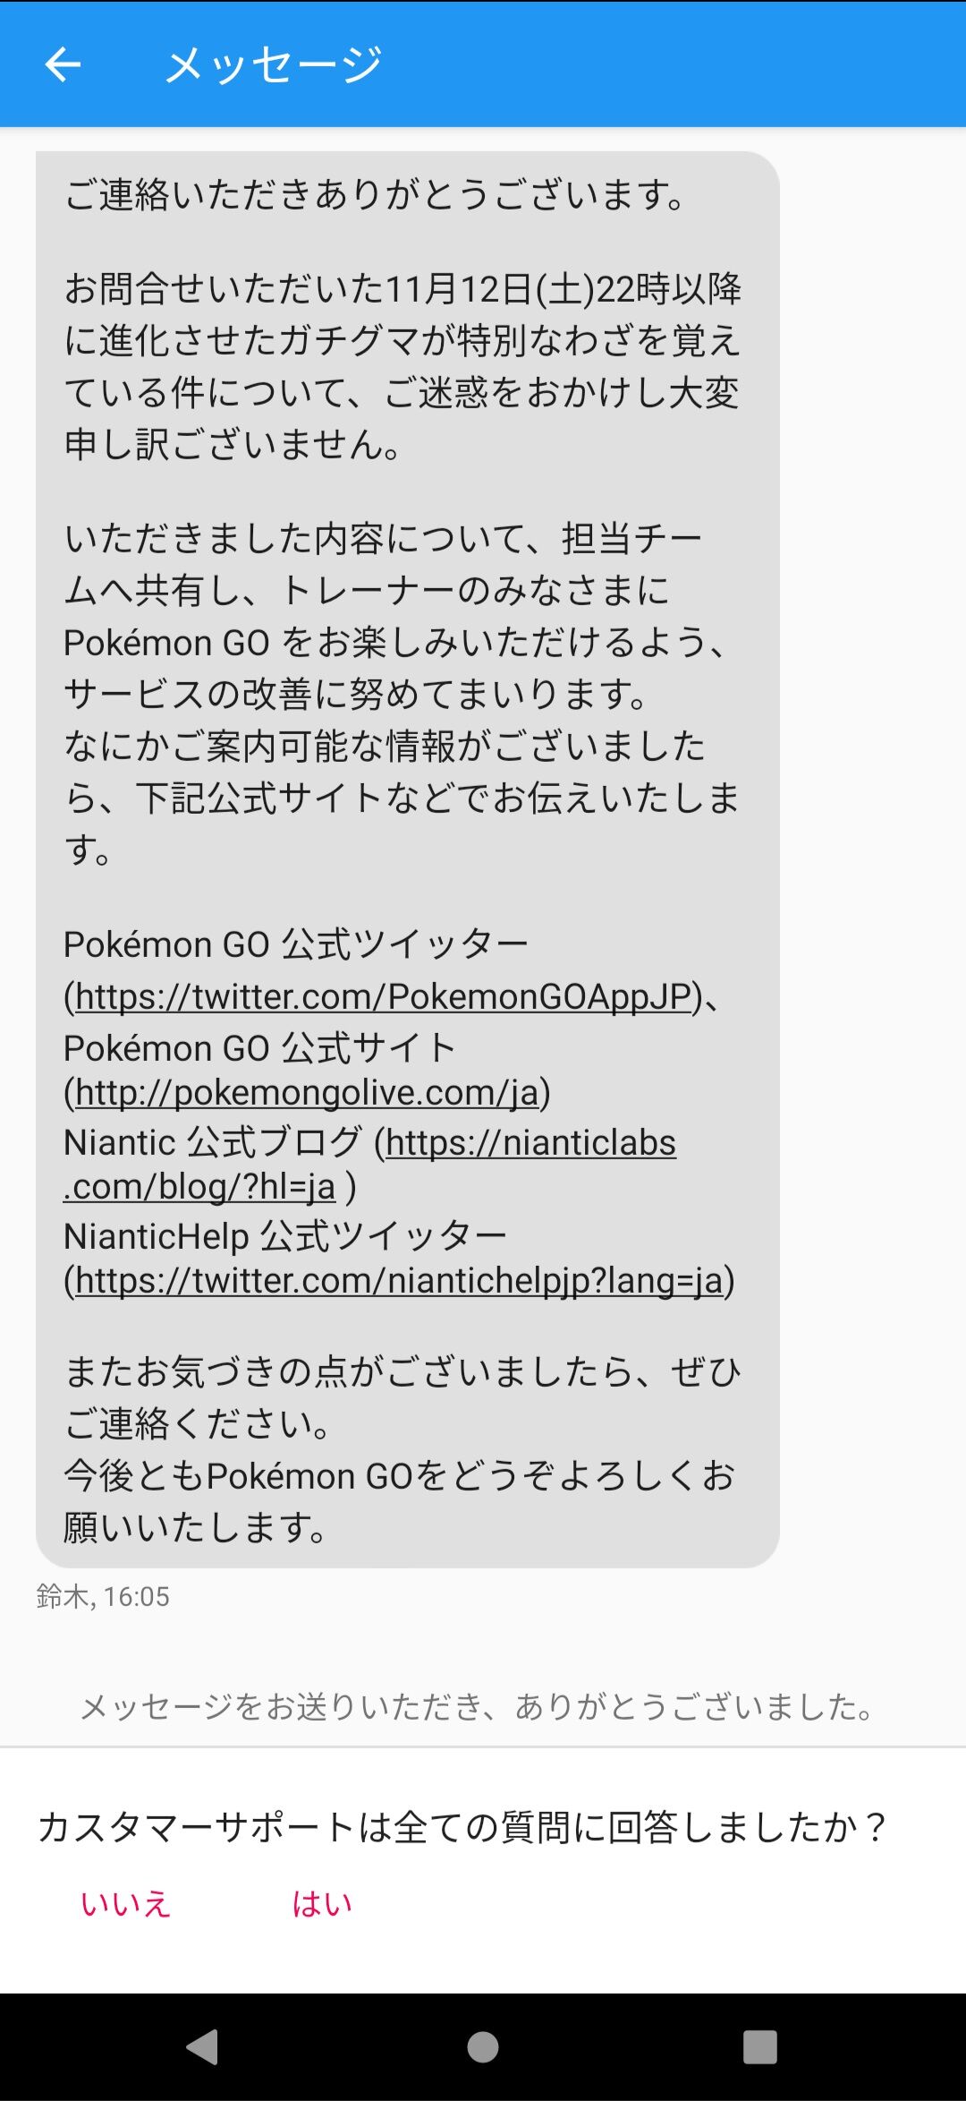This screenshot has width=966, height=2101.
Task: Answer はい to the support question
Action: 322,1904
